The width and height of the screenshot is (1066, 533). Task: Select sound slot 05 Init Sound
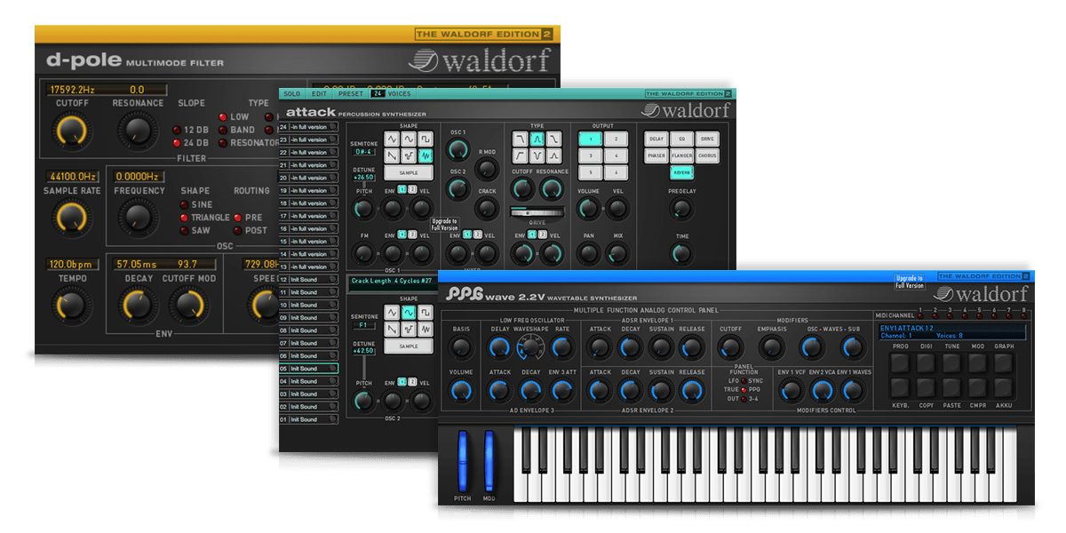(309, 369)
